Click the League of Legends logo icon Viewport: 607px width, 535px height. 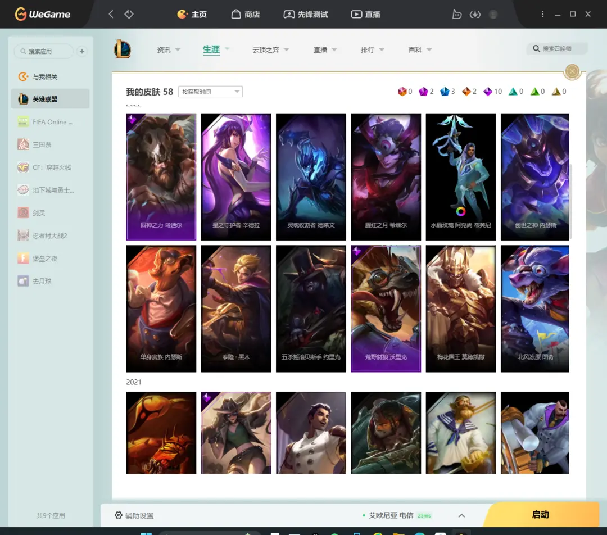click(123, 49)
